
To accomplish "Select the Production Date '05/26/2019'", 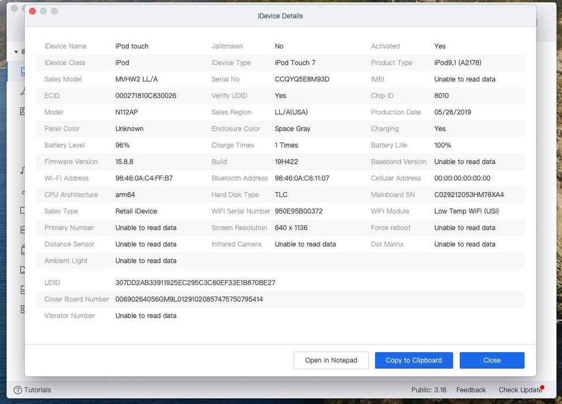I will click(x=453, y=112).
